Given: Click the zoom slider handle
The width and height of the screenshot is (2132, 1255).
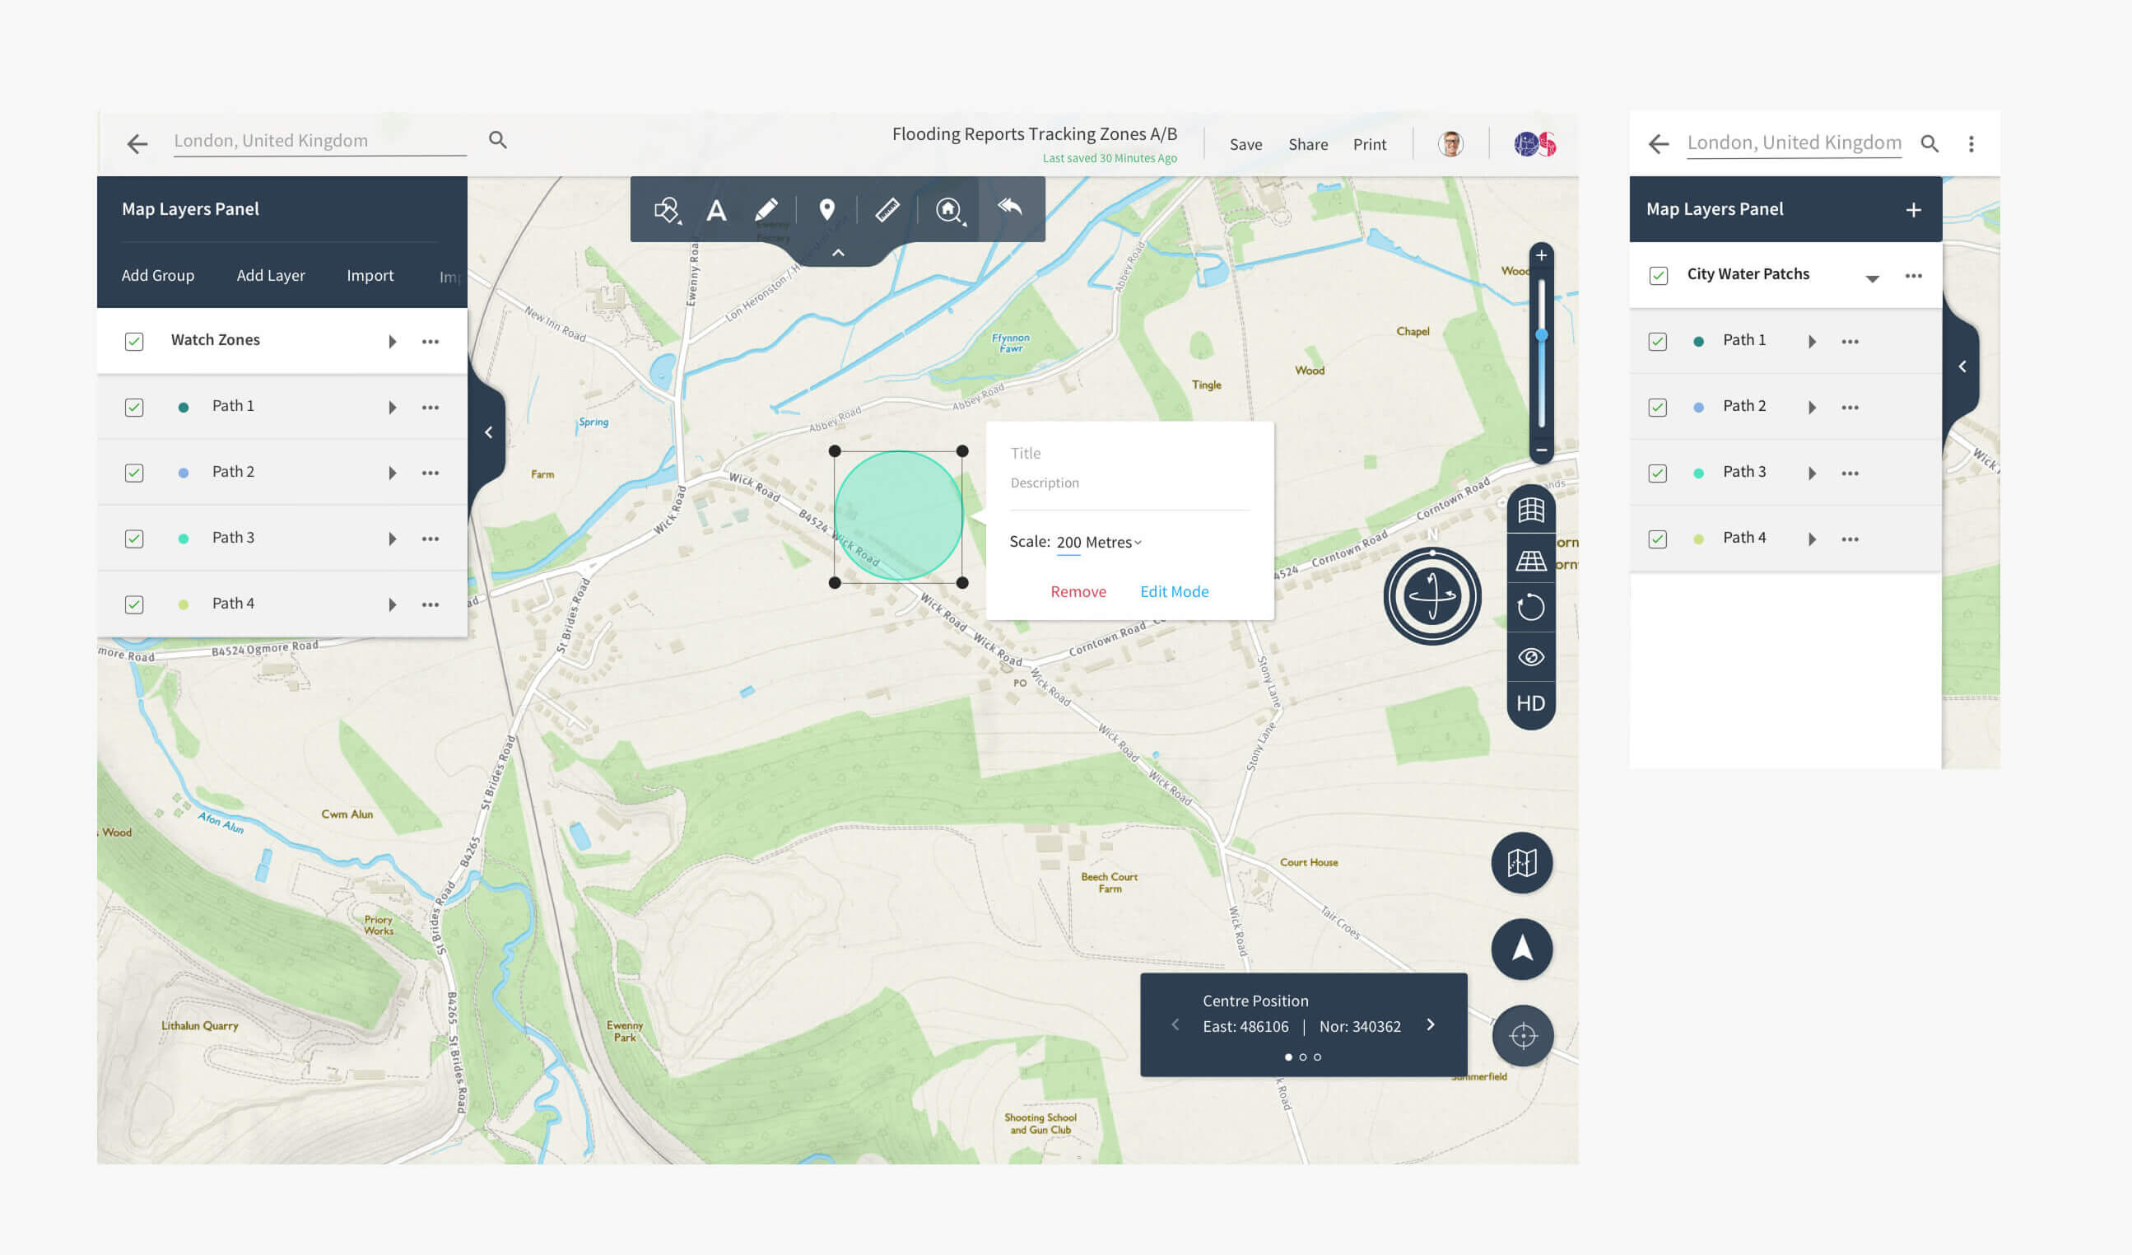Looking at the screenshot, I should (x=1542, y=336).
